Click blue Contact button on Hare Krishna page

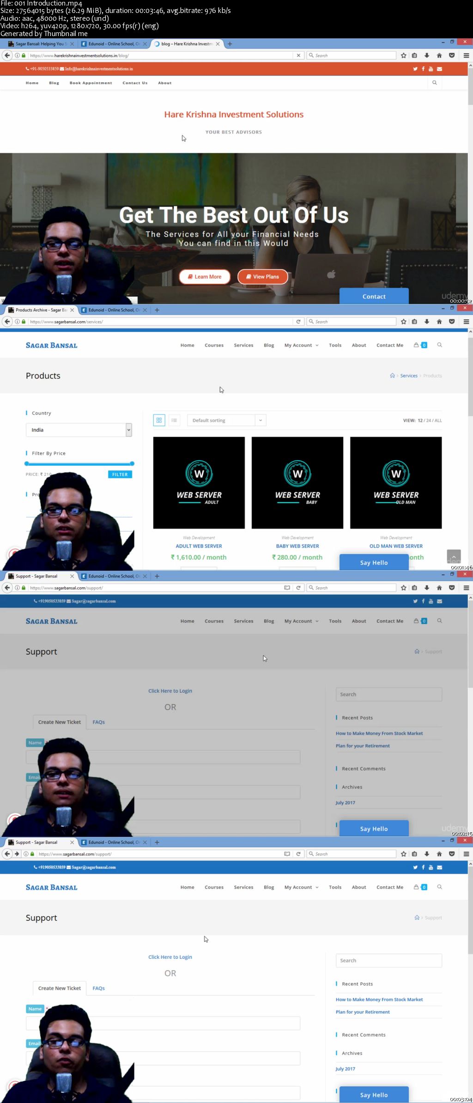(374, 296)
